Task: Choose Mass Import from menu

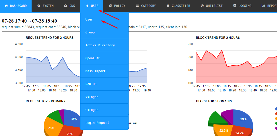Action: click(x=104, y=71)
